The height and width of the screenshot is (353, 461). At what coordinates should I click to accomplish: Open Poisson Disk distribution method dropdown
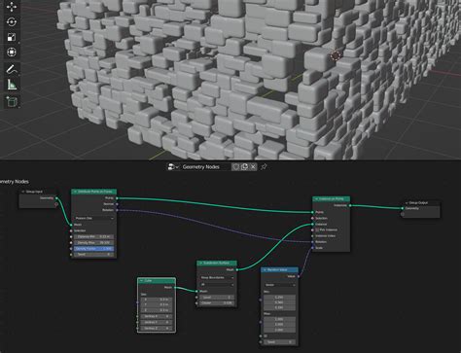[x=94, y=218]
